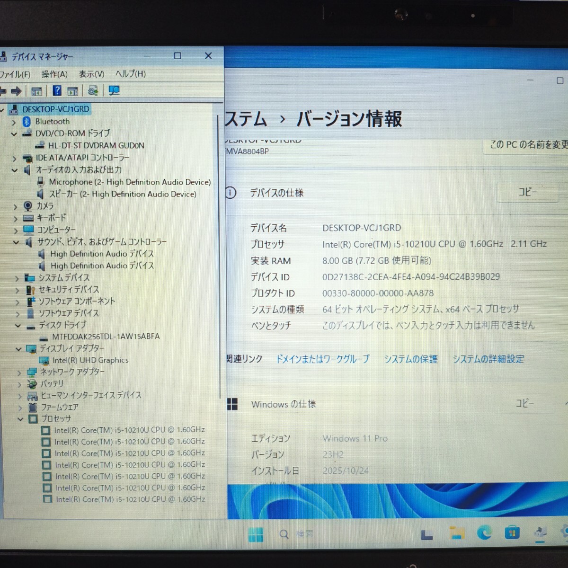Click the 2025/10/24 install date value

[x=346, y=470]
